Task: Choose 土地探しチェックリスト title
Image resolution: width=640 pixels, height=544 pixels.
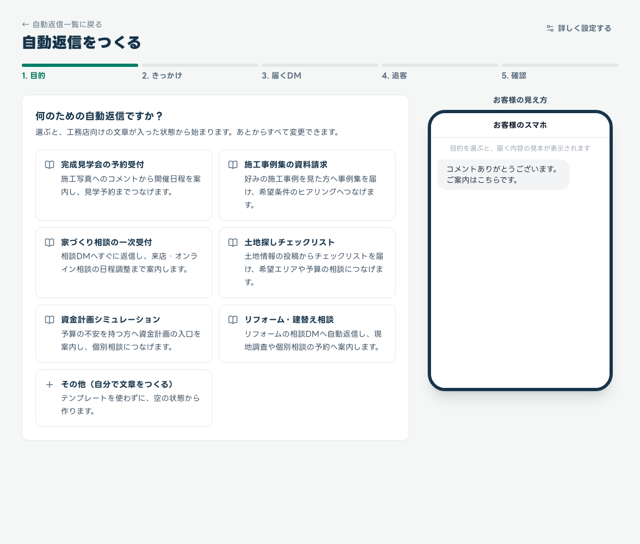Action: [x=290, y=243]
